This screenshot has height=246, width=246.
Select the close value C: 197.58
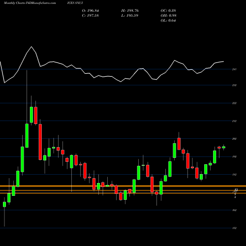pos(91,16)
